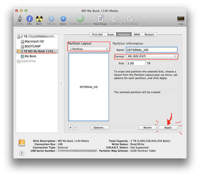Switch to the Restore tab

(149, 35)
